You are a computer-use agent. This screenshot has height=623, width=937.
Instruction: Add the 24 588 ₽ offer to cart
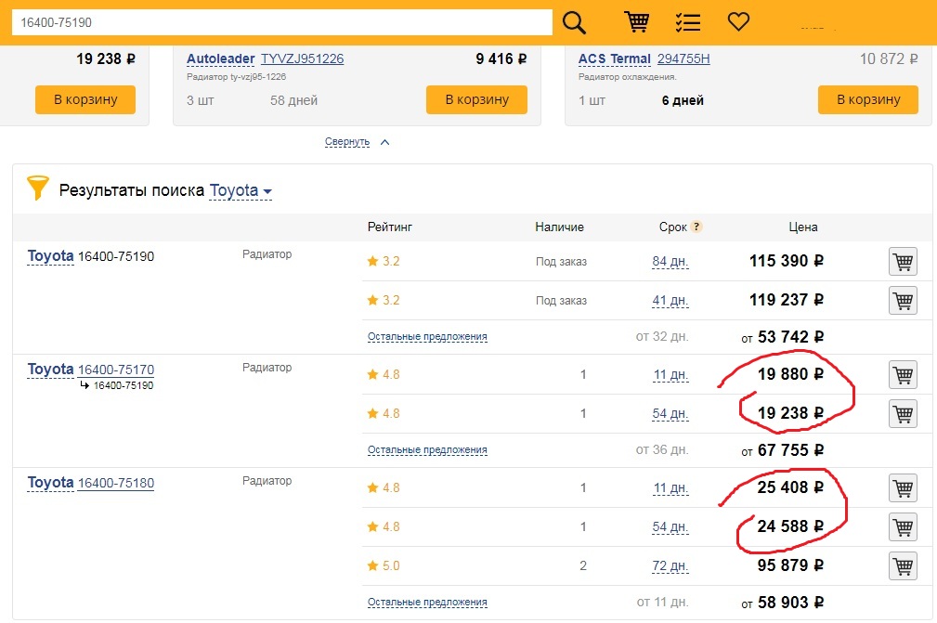pyautogui.click(x=903, y=527)
